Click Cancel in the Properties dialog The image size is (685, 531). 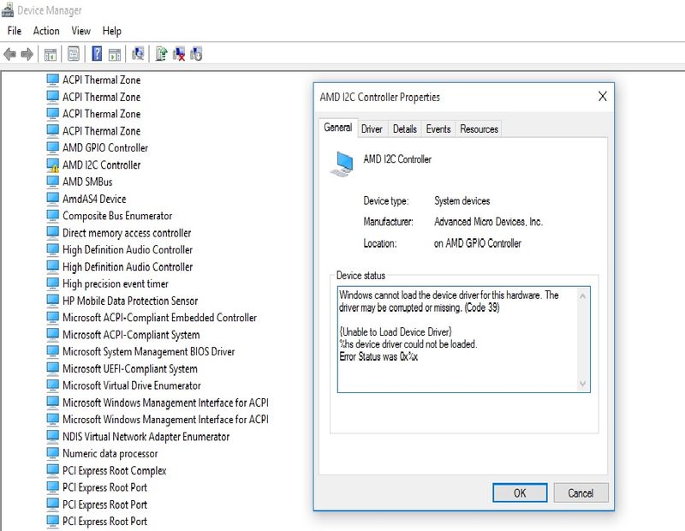(581, 493)
